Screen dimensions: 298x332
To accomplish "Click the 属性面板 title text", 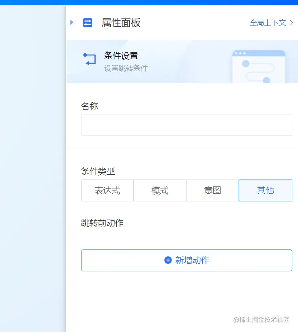I will tap(121, 23).
